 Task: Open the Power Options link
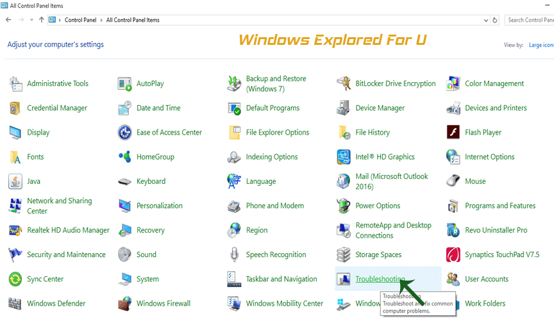pos(378,206)
